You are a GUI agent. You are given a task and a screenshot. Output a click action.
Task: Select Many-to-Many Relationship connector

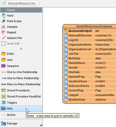point(21,84)
